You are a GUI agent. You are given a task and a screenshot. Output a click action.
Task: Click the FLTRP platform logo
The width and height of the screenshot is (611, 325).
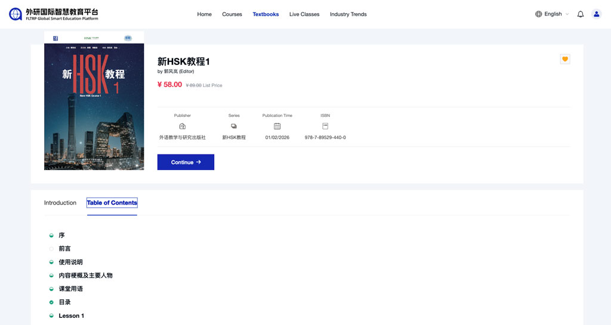[54, 14]
